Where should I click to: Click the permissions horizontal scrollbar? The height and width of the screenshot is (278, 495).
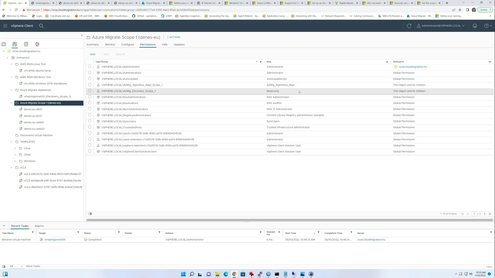(x=289, y=220)
